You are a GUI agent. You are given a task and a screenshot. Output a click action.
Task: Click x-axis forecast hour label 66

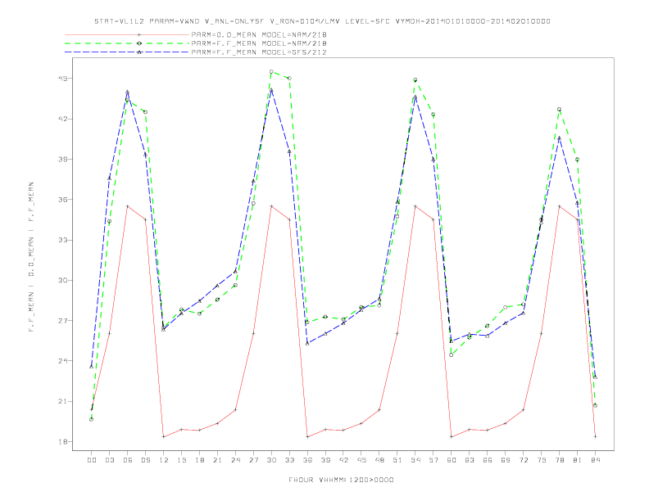point(488,460)
